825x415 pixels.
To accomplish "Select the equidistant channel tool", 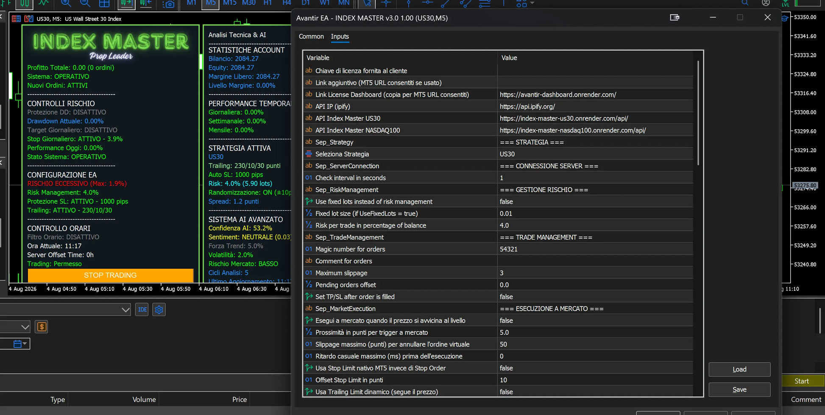I will tap(465, 3).
